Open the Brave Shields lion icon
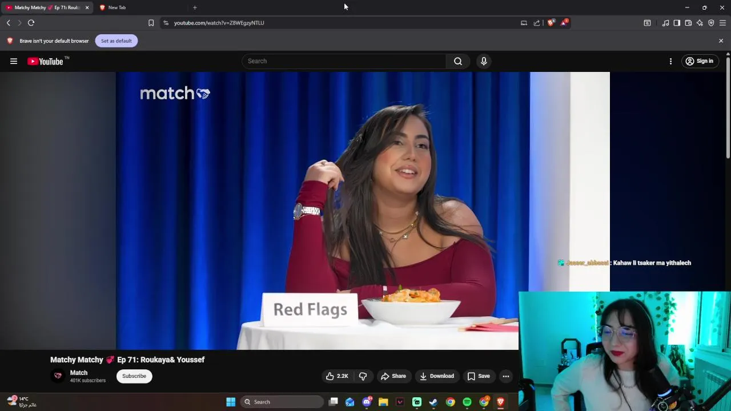731x411 pixels. 551,23
